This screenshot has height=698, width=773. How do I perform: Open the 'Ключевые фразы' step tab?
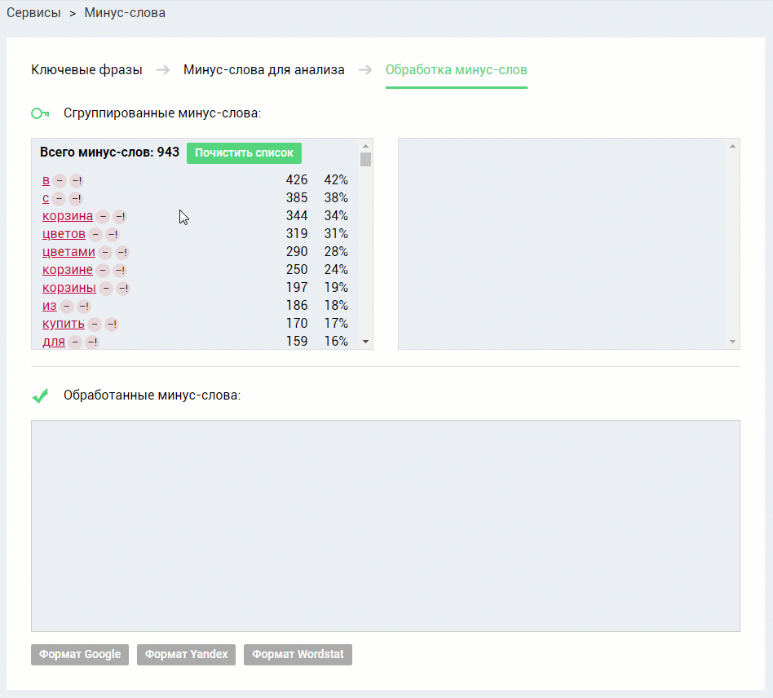tap(86, 70)
